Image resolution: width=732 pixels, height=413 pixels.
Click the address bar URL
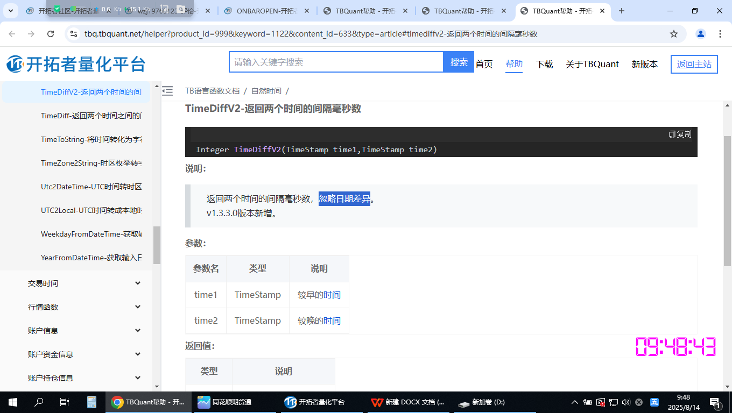(x=311, y=34)
